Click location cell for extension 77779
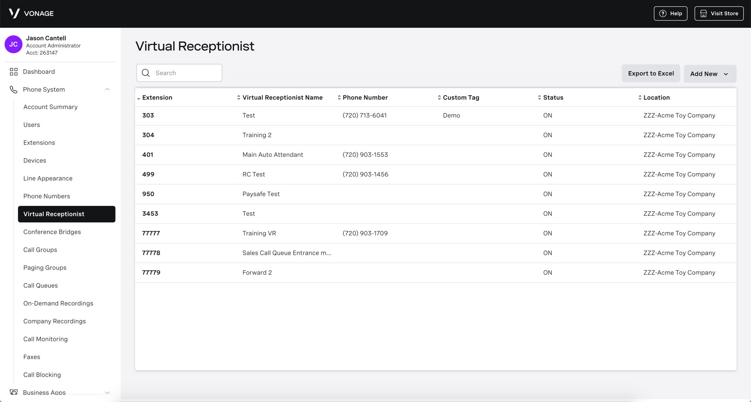The height and width of the screenshot is (402, 751). point(679,272)
